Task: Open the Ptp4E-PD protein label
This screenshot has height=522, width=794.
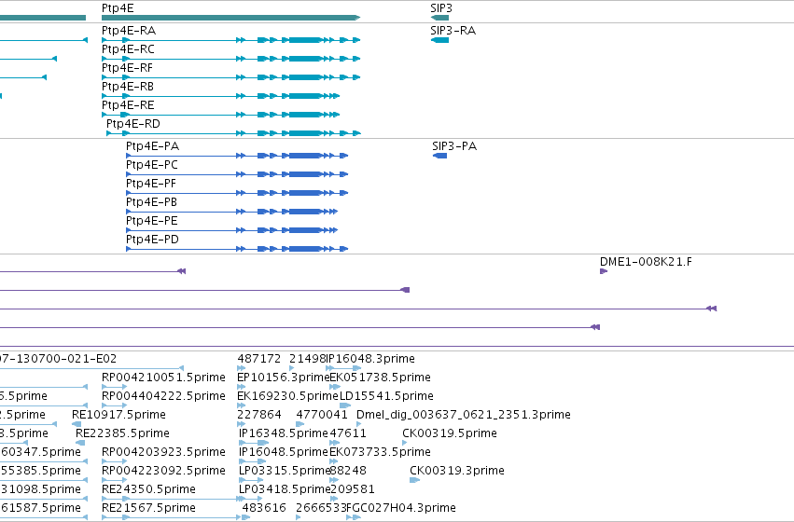Action: tap(152, 240)
